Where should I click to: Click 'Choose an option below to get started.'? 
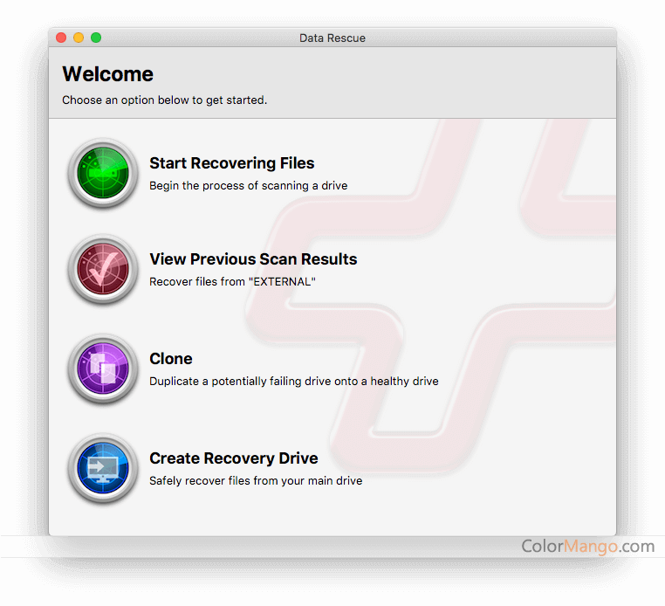165,100
